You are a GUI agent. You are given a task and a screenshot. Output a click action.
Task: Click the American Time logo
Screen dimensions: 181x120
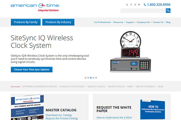(35, 7)
